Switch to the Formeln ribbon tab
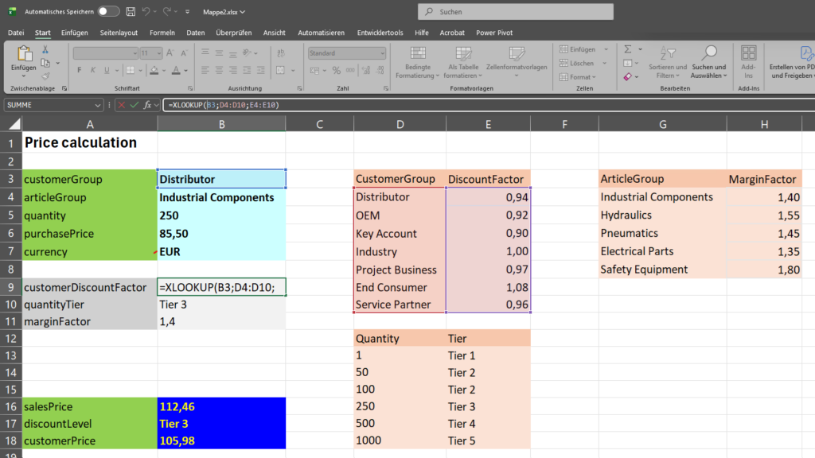This screenshot has width=815, height=458. point(162,32)
